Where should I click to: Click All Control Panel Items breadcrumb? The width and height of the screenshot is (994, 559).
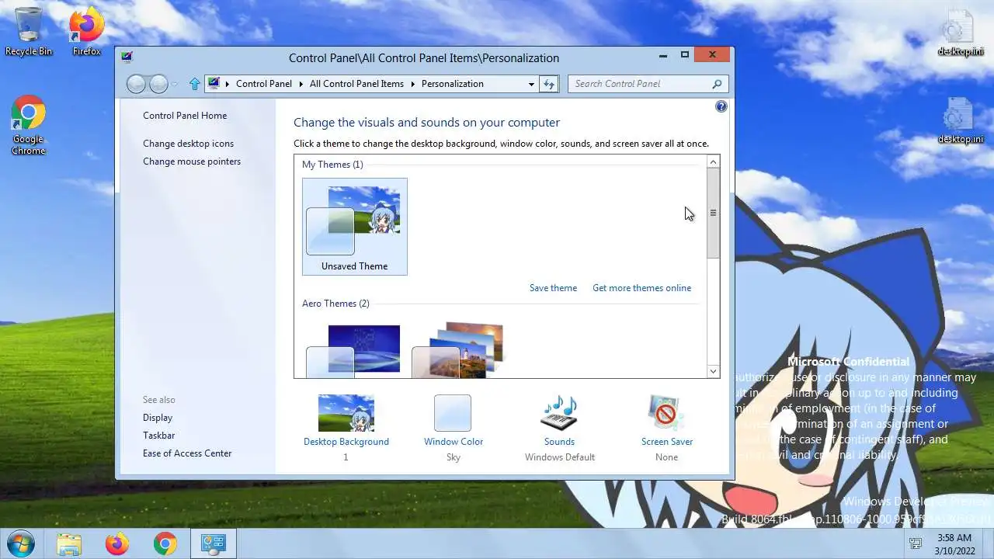[356, 84]
